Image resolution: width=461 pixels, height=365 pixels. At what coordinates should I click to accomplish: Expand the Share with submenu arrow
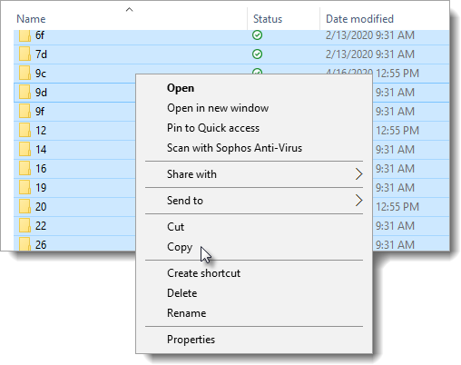pos(358,174)
